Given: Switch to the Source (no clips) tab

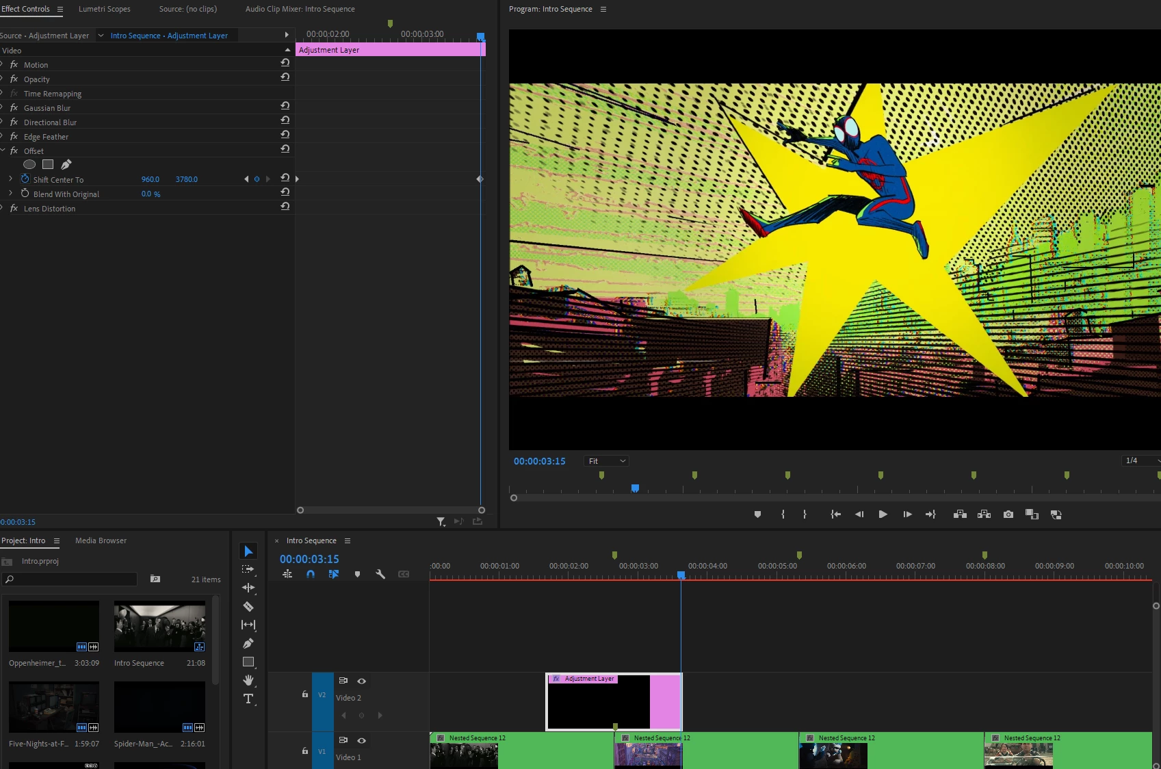Looking at the screenshot, I should click(188, 9).
